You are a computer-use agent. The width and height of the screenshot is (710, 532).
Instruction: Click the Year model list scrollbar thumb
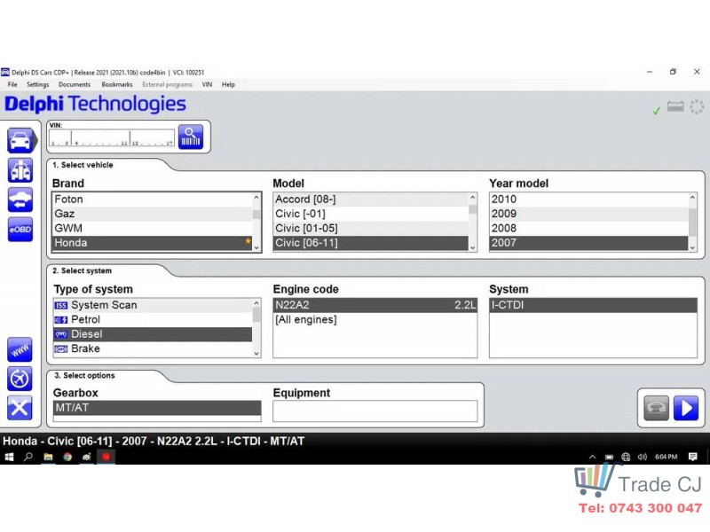(692, 222)
